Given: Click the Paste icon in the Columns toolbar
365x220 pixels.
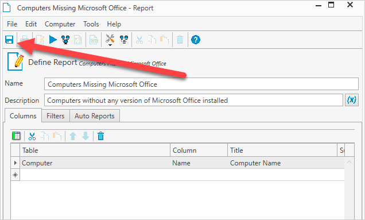Looking at the screenshot, I should [57, 136].
